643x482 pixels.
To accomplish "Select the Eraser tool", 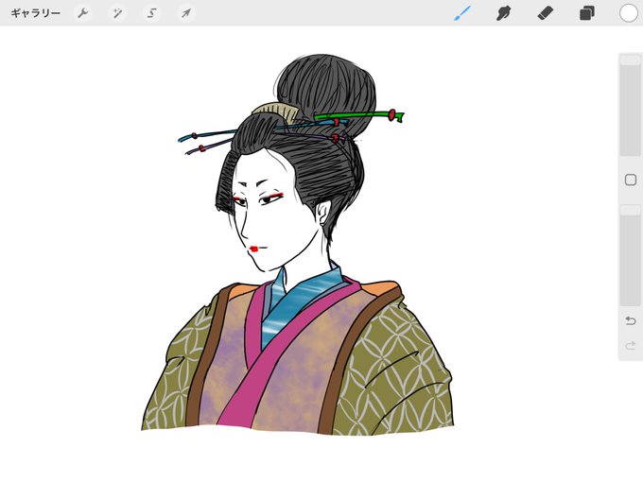I will (546, 13).
